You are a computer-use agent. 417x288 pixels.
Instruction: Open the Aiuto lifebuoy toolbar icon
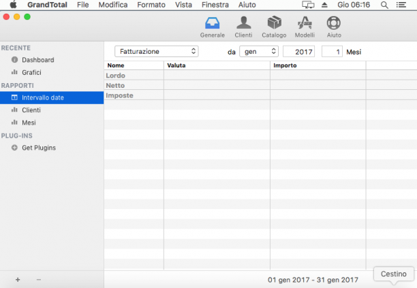(334, 23)
